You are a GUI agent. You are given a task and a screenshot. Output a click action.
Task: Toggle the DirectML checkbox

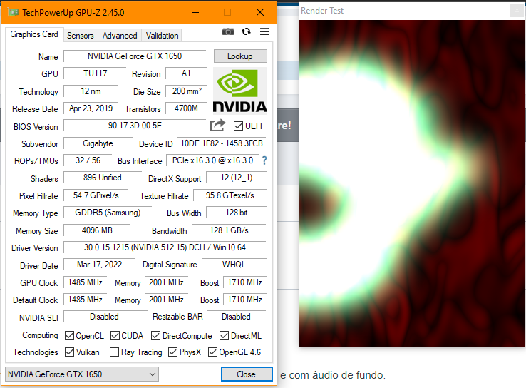[224, 336]
